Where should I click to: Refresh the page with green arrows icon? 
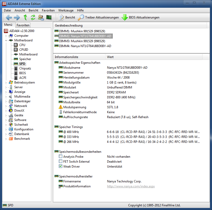[33, 17]
